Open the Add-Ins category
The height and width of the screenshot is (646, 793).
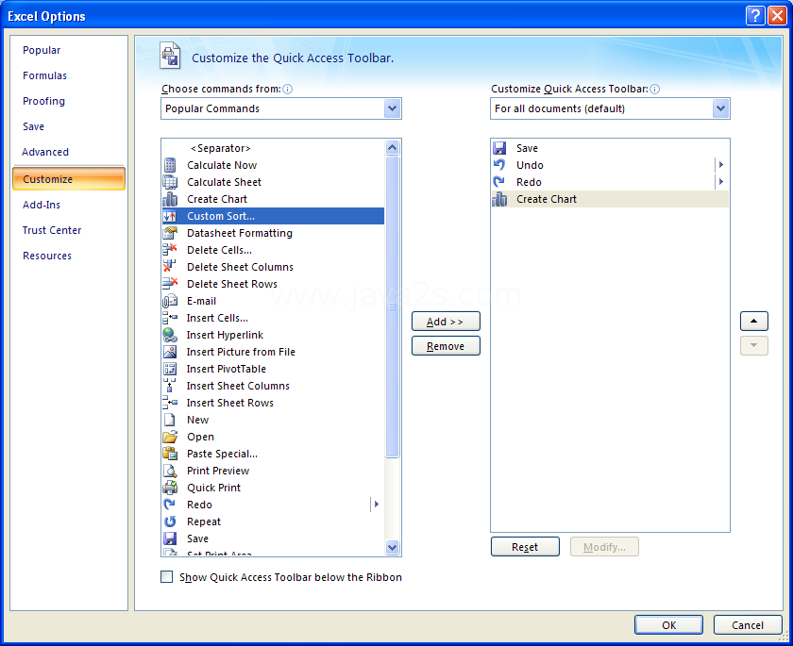[x=41, y=205]
